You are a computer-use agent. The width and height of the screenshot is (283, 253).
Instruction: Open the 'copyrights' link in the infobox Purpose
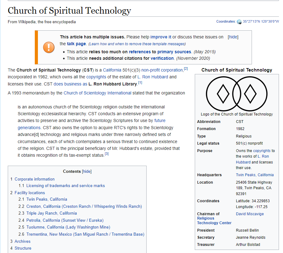(x=262, y=151)
